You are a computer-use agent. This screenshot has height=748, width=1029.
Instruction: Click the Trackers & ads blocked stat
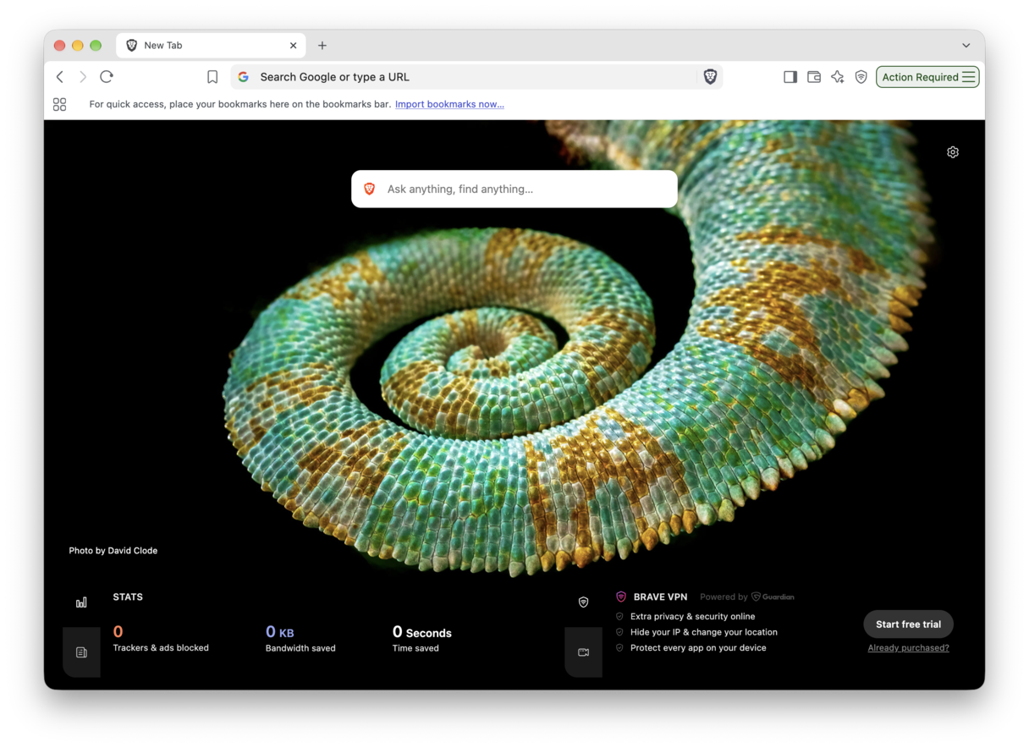[x=161, y=638]
